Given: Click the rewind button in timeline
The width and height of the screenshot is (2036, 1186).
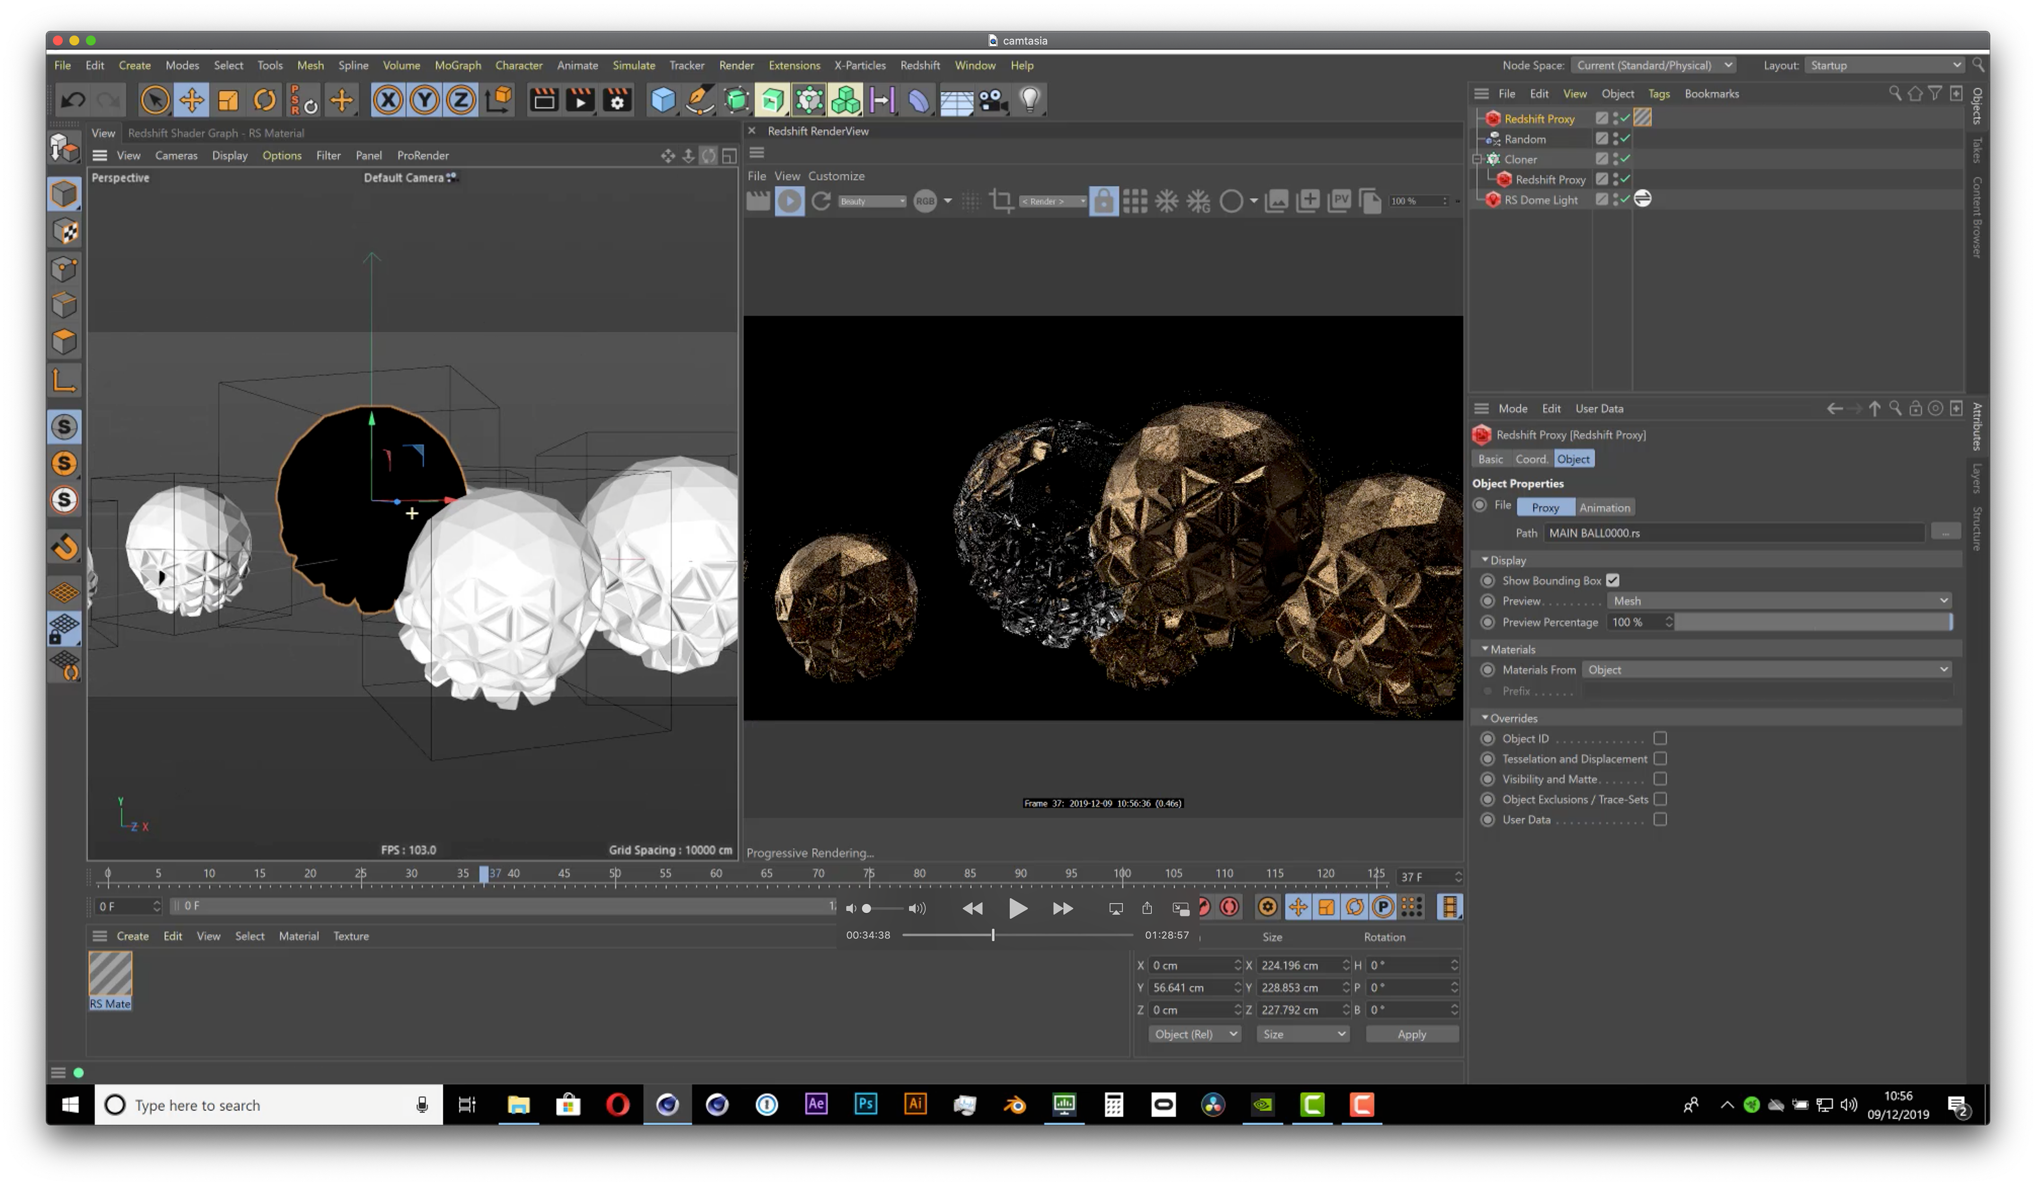Looking at the screenshot, I should click(973, 908).
